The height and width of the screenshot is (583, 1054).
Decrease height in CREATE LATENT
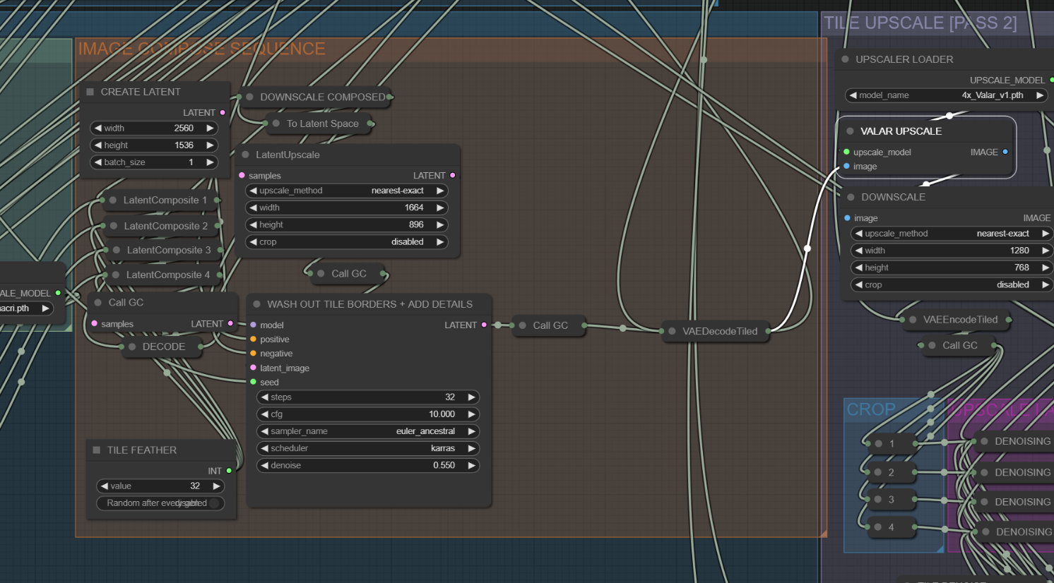coord(98,145)
